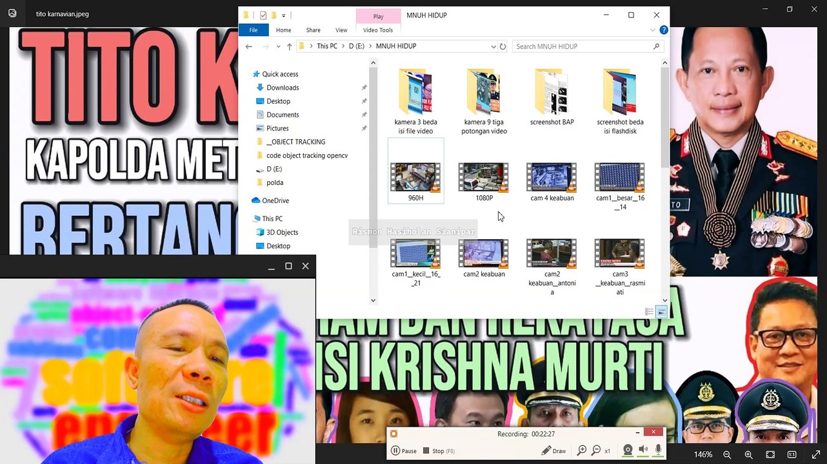Click D (E:) in the address path
The width and height of the screenshot is (827, 464).
(x=356, y=46)
